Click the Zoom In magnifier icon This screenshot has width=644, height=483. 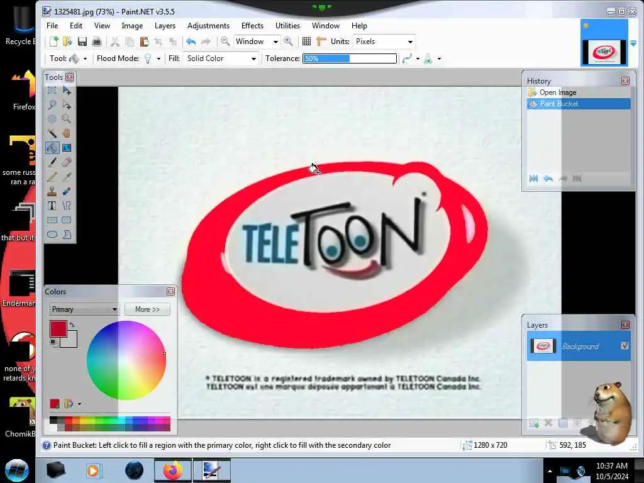(288, 41)
